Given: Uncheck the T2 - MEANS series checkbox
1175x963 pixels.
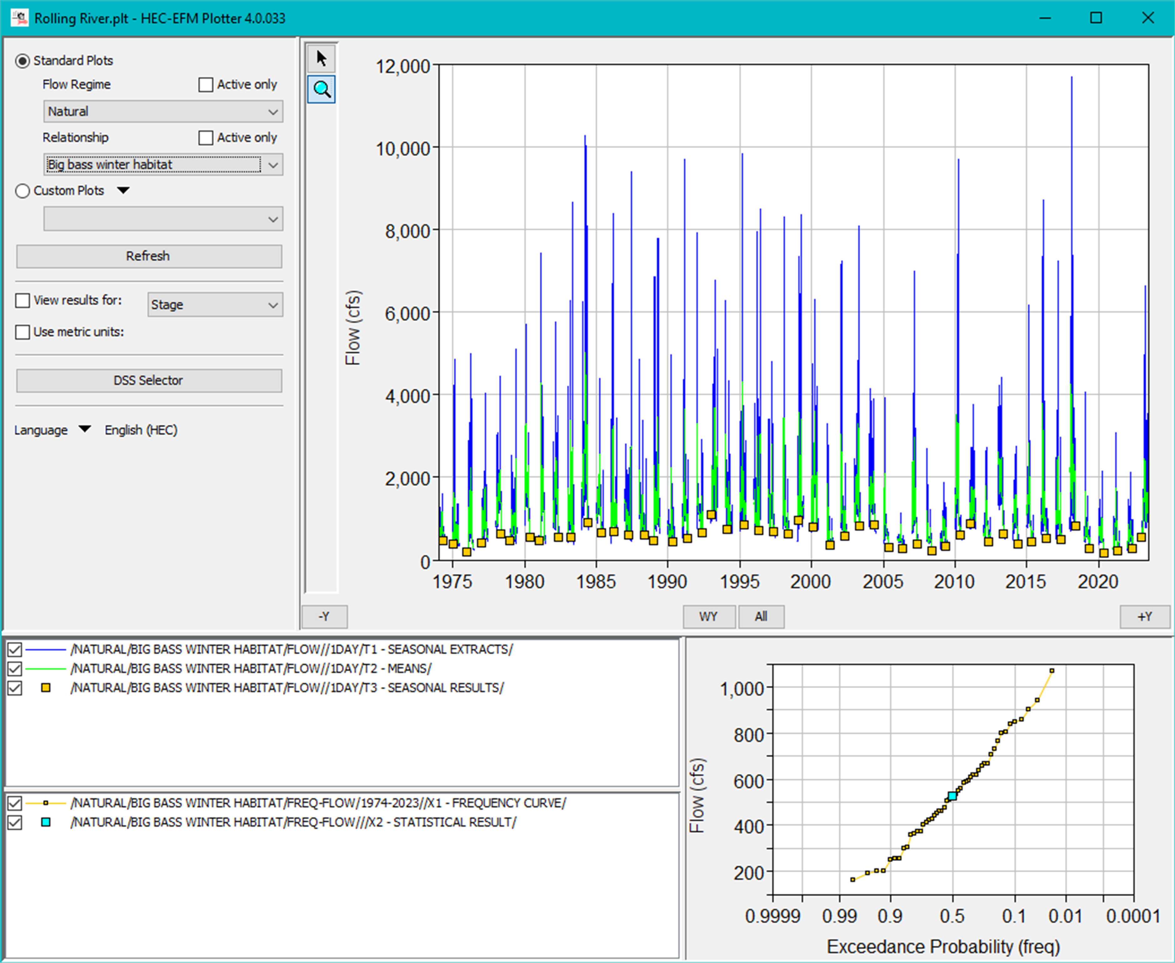Looking at the screenshot, I should [x=15, y=669].
